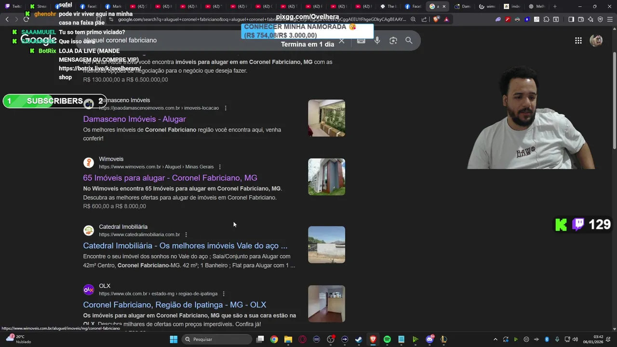Open the clock showing 03:42

[x=593, y=339]
